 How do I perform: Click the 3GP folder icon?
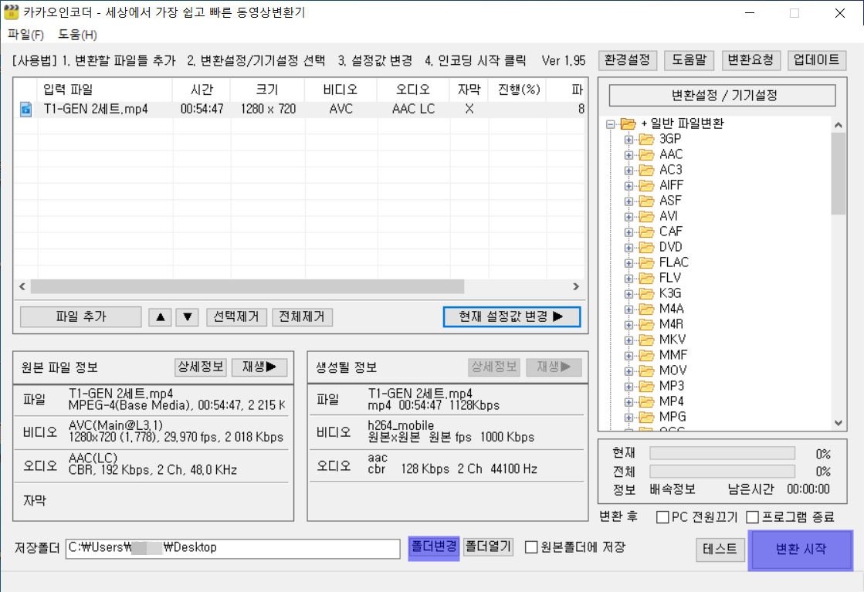(646, 139)
